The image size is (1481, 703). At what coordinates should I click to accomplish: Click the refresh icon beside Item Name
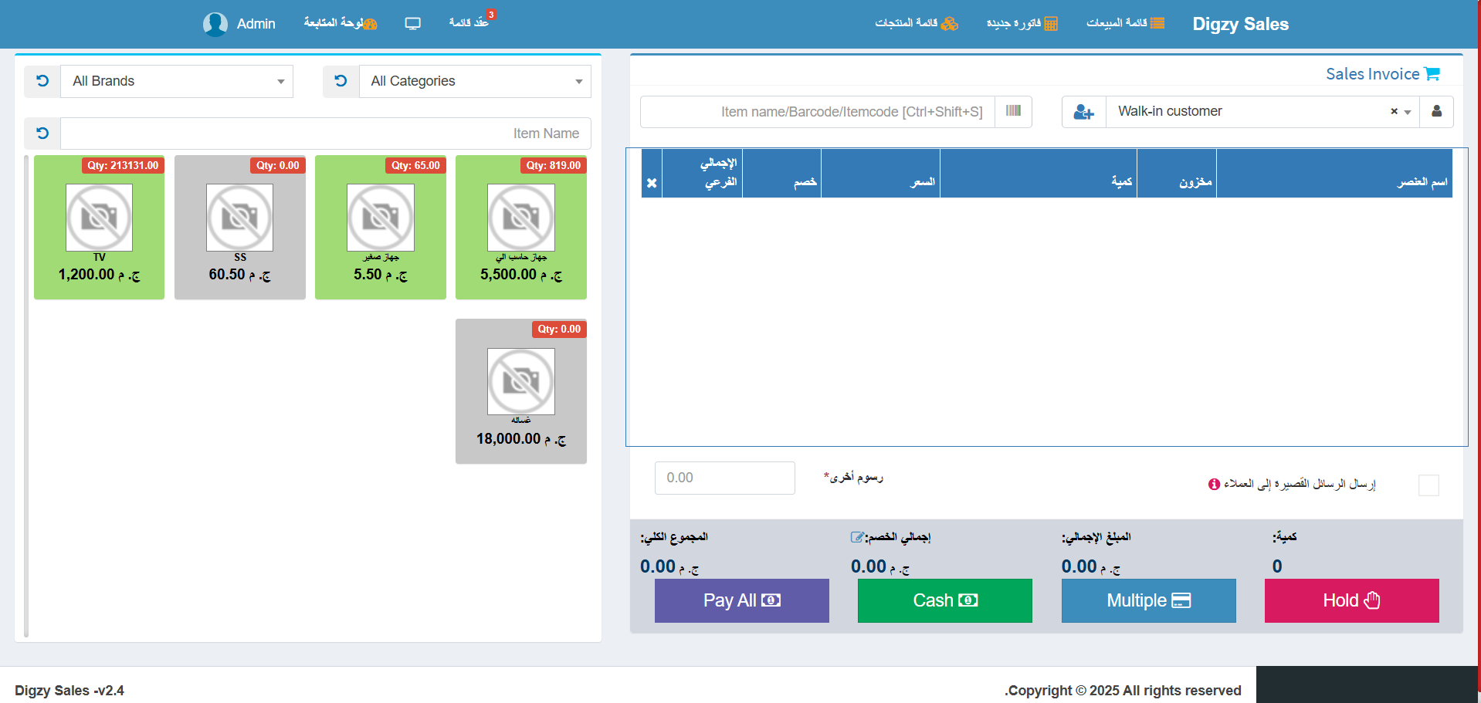tap(42, 134)
